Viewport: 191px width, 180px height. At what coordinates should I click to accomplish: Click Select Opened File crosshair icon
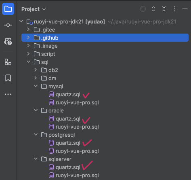coord(143,9)
